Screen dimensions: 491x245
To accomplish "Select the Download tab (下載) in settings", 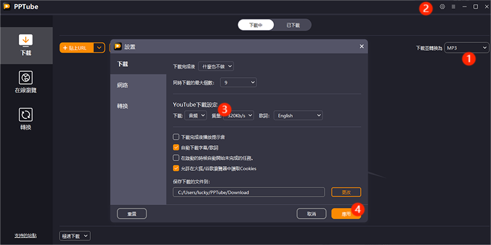I will pos(138,64).
